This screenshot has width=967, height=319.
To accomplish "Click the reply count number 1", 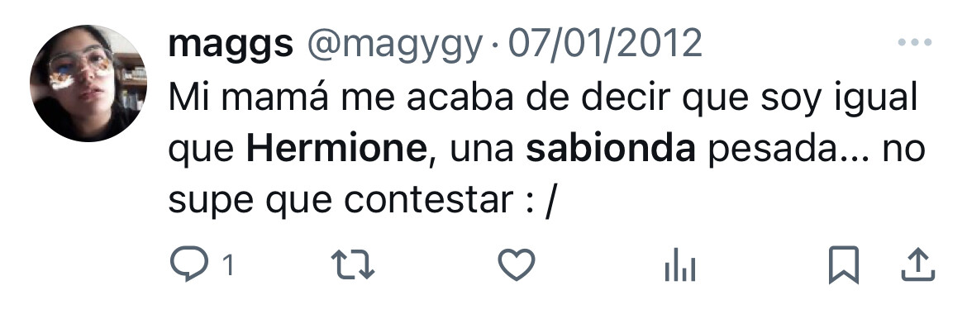I will [x=227, y=266].
